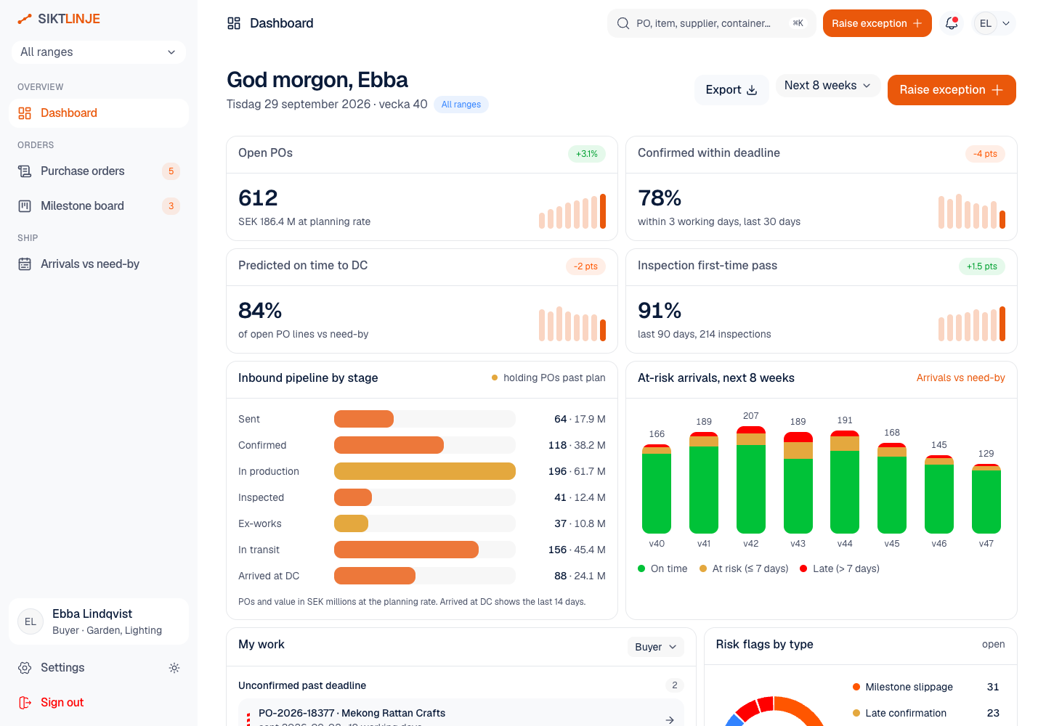Click the In production pipeline bar

(425, 471)
